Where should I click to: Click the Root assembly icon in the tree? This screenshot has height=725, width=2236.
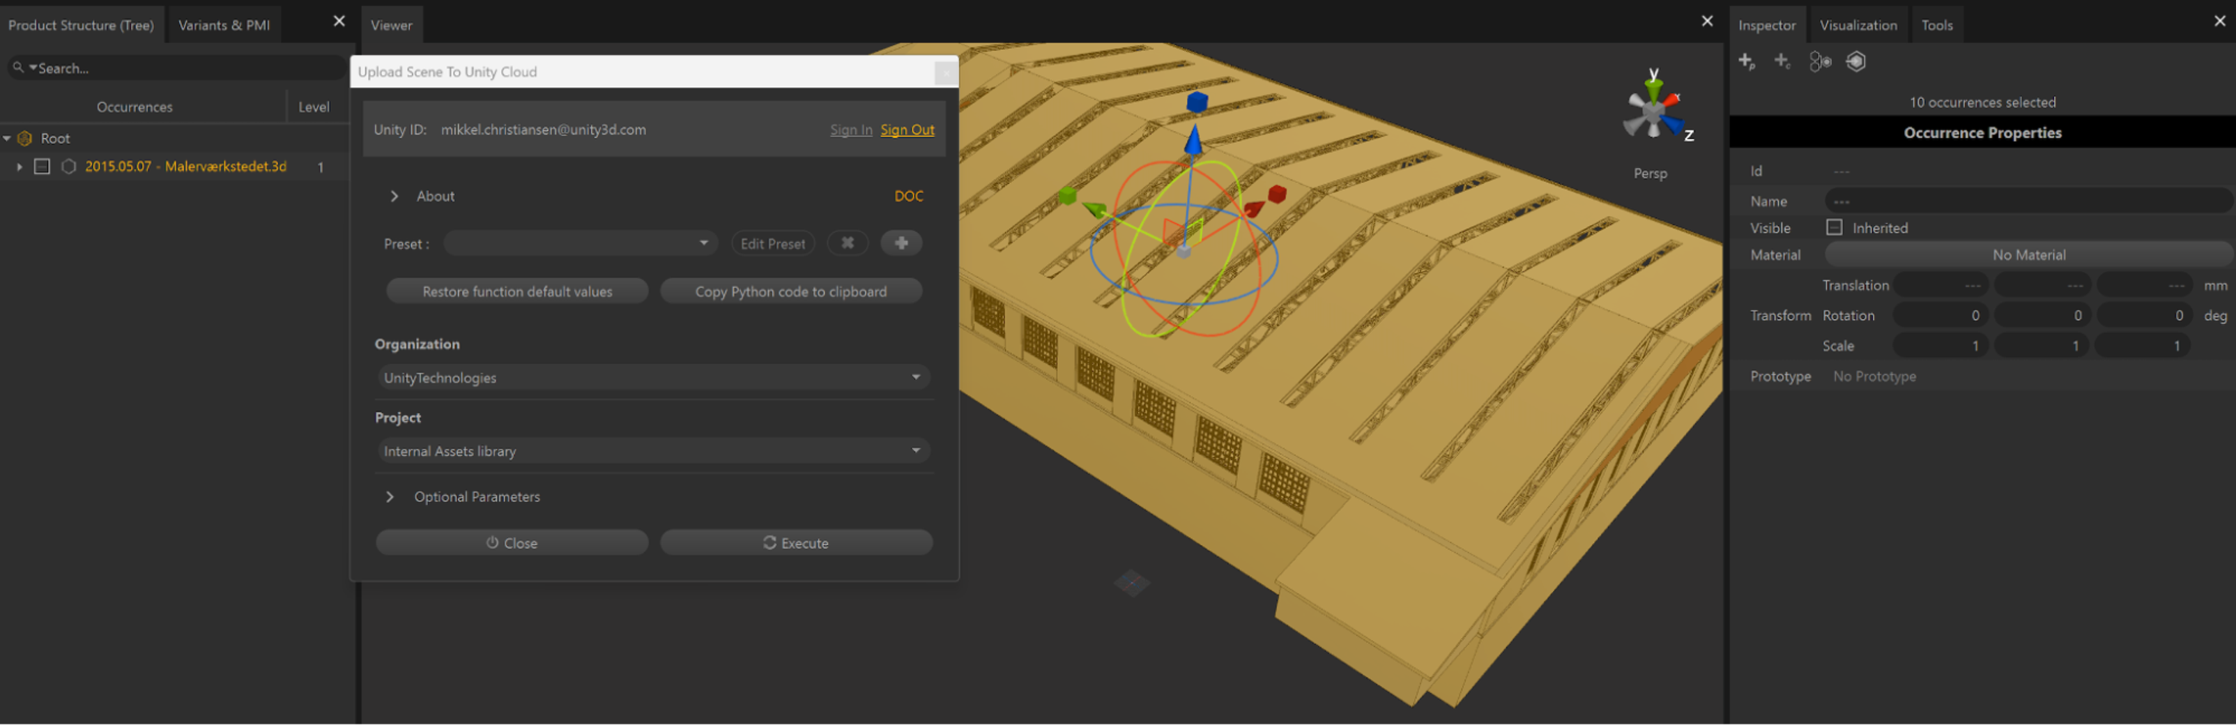25,138
